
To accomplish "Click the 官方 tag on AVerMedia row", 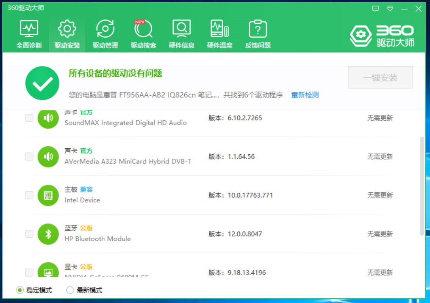I will point(86,151).
